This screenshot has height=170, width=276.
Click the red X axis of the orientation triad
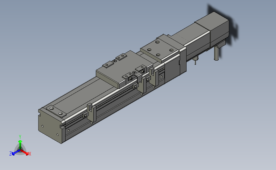(x=26, y=153)
